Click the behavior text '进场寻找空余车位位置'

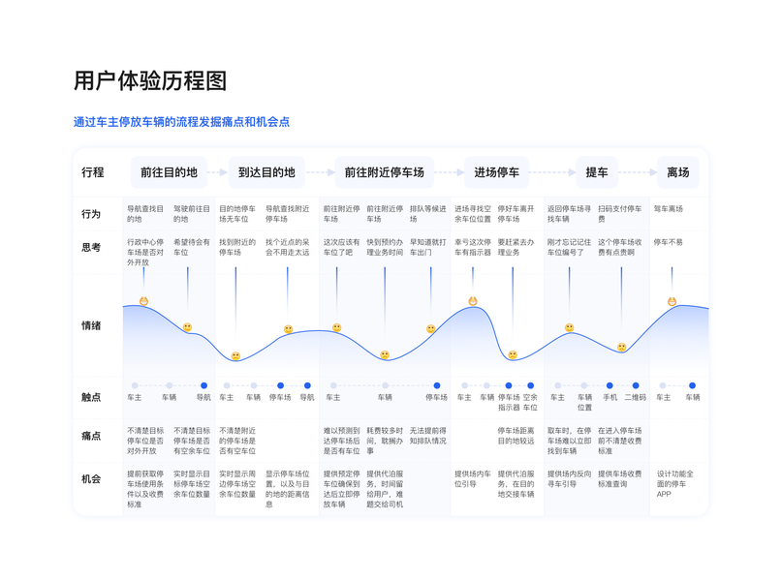(x=473, y=214)
